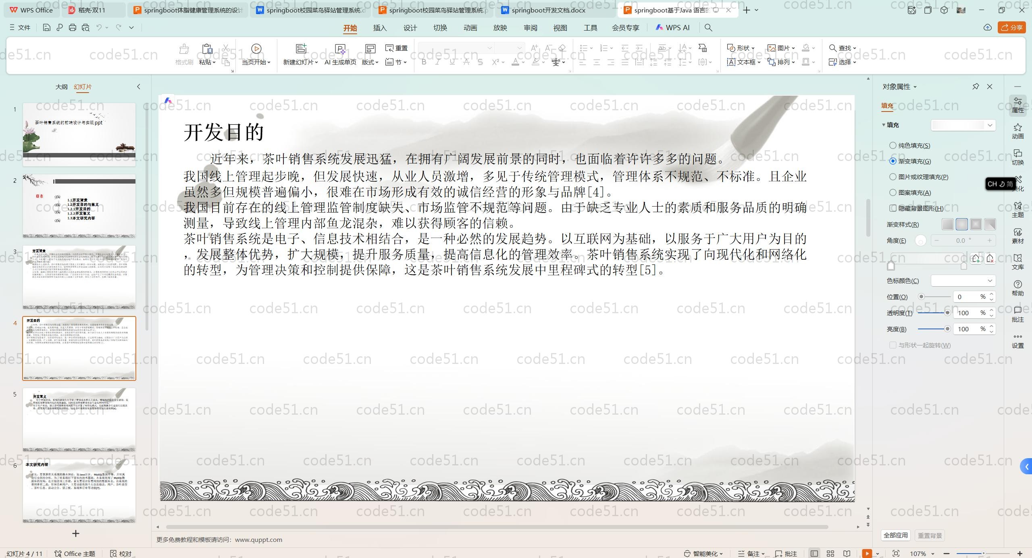Image resolution: width=1032 pixels, height=558 pixels.
Task: Switch to the Insert ribbon tab
Action: point(380,27)
